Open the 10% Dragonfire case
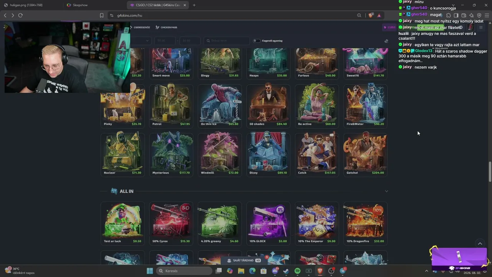This screenshot has height=277, width=492. [365, 223]
